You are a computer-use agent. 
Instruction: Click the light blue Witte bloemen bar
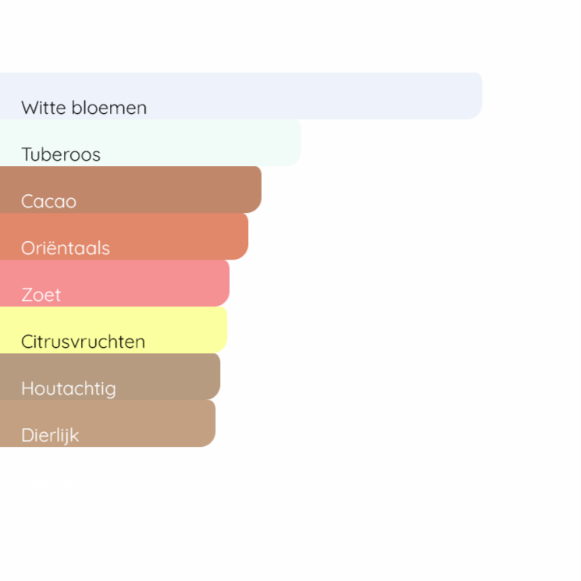[x=312, y=95]
